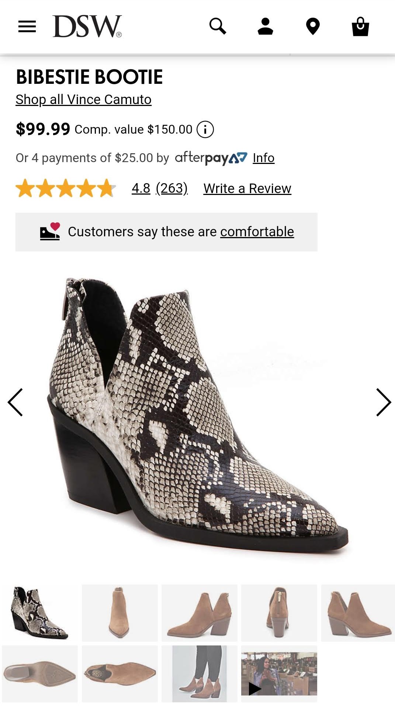Screen dimensions: 395x706
Task: Click Write a Review link
Action: [x=247, y=189]
